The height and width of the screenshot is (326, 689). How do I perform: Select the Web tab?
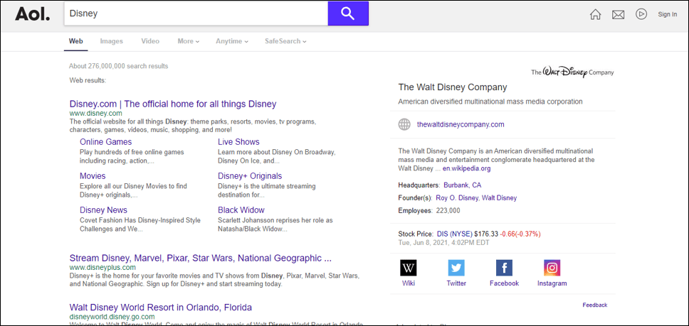point(75,41)
